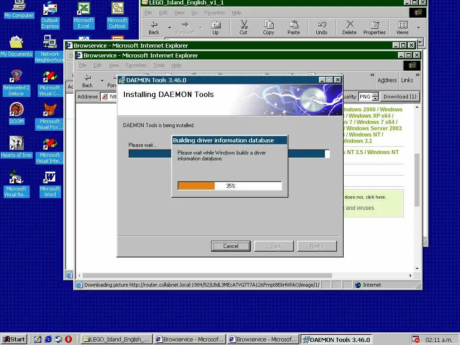This screenshot has width=460, height=345.
Task: Expand hidden toolbar buttons chevron beside Address
Action: [x=372, y=75]
